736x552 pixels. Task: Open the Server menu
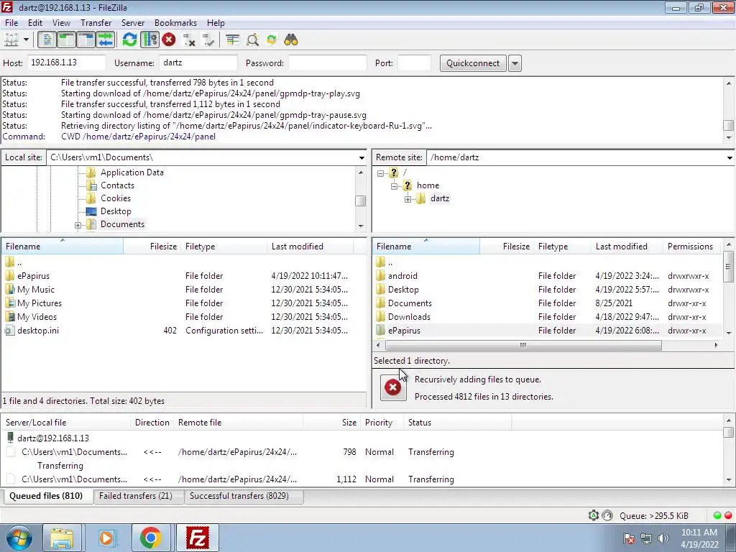[133, 22]
